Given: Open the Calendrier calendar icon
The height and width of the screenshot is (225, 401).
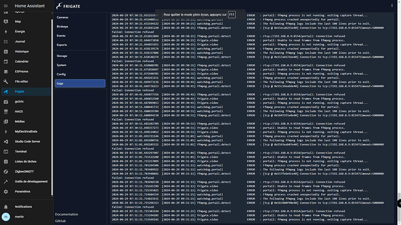Looking at the screenshot, I should (x=6, y=61).
